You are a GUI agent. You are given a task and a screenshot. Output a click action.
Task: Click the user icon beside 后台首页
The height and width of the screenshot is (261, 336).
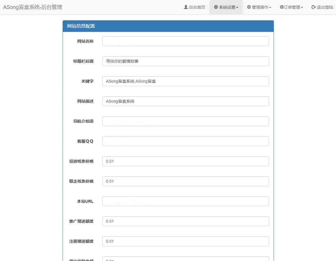[x=186, y=7]
